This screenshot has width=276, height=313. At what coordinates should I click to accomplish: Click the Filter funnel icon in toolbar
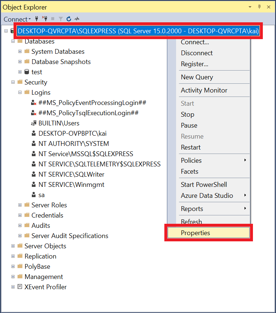click(x=61, y=19)
